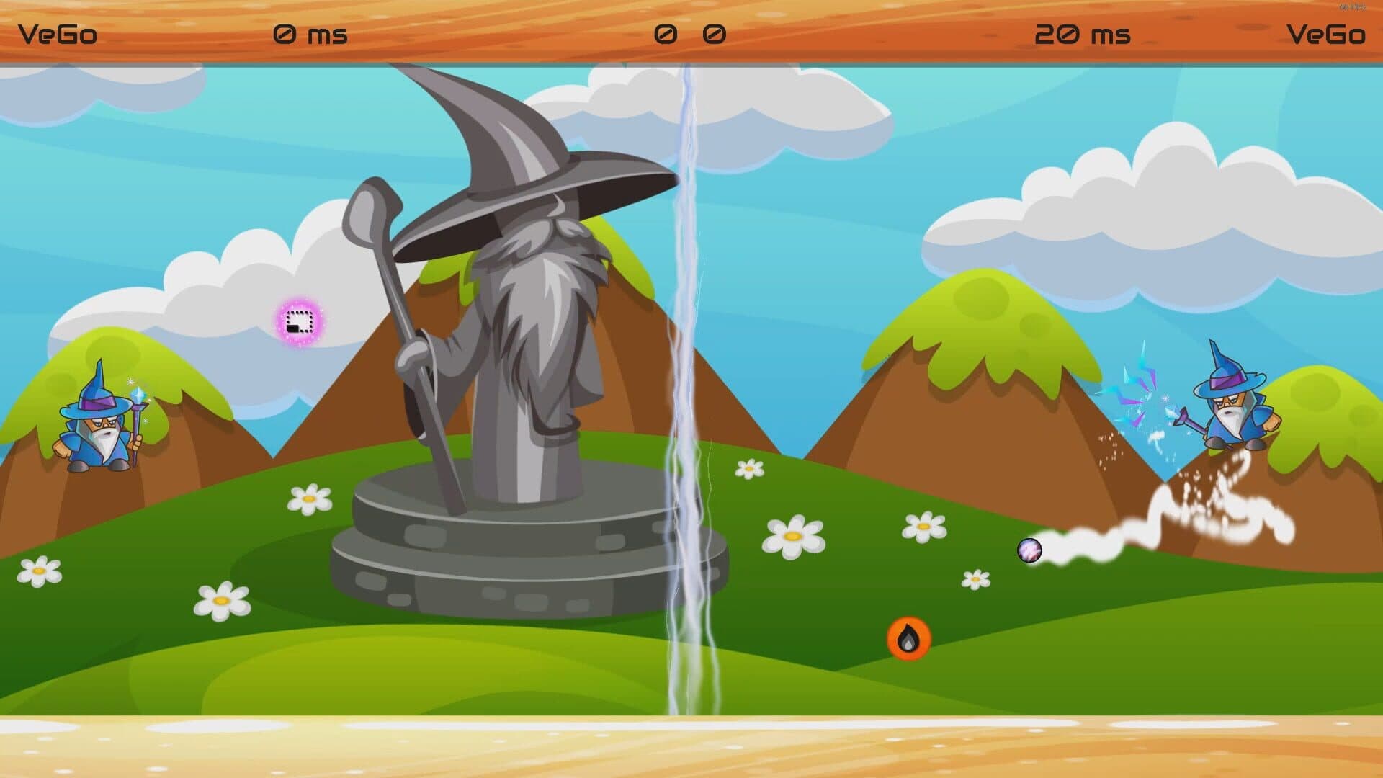Screen dimensions: 1383x778
Task: Click the right player's 20 ms ping
Action: point(1082,34)
